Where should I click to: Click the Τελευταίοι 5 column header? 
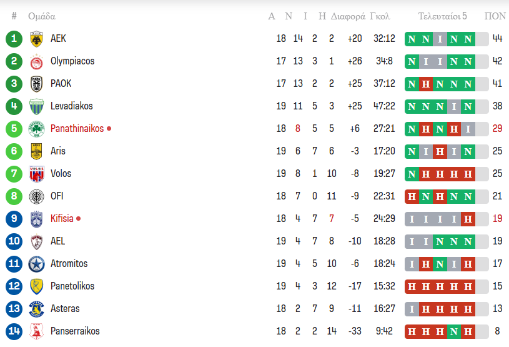pyautogui.click(x=442, y=16)
